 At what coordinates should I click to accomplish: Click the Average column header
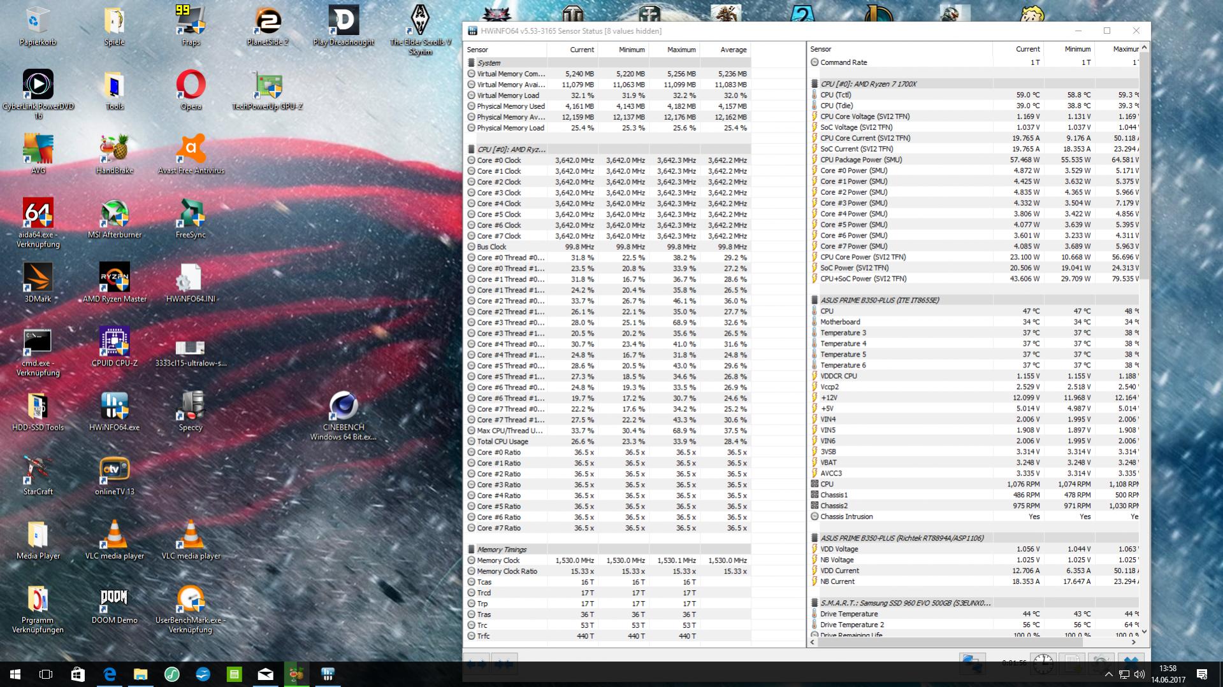(x=725, y=50)
